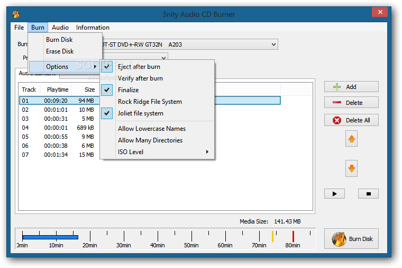Image resolution: width=402 pixels, height=268 pixels.
Task: Enable Verify after burn option
Action: tap(157, 78)
